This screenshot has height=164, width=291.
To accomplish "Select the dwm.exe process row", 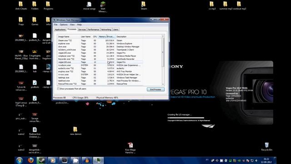I will pos(100,46).
